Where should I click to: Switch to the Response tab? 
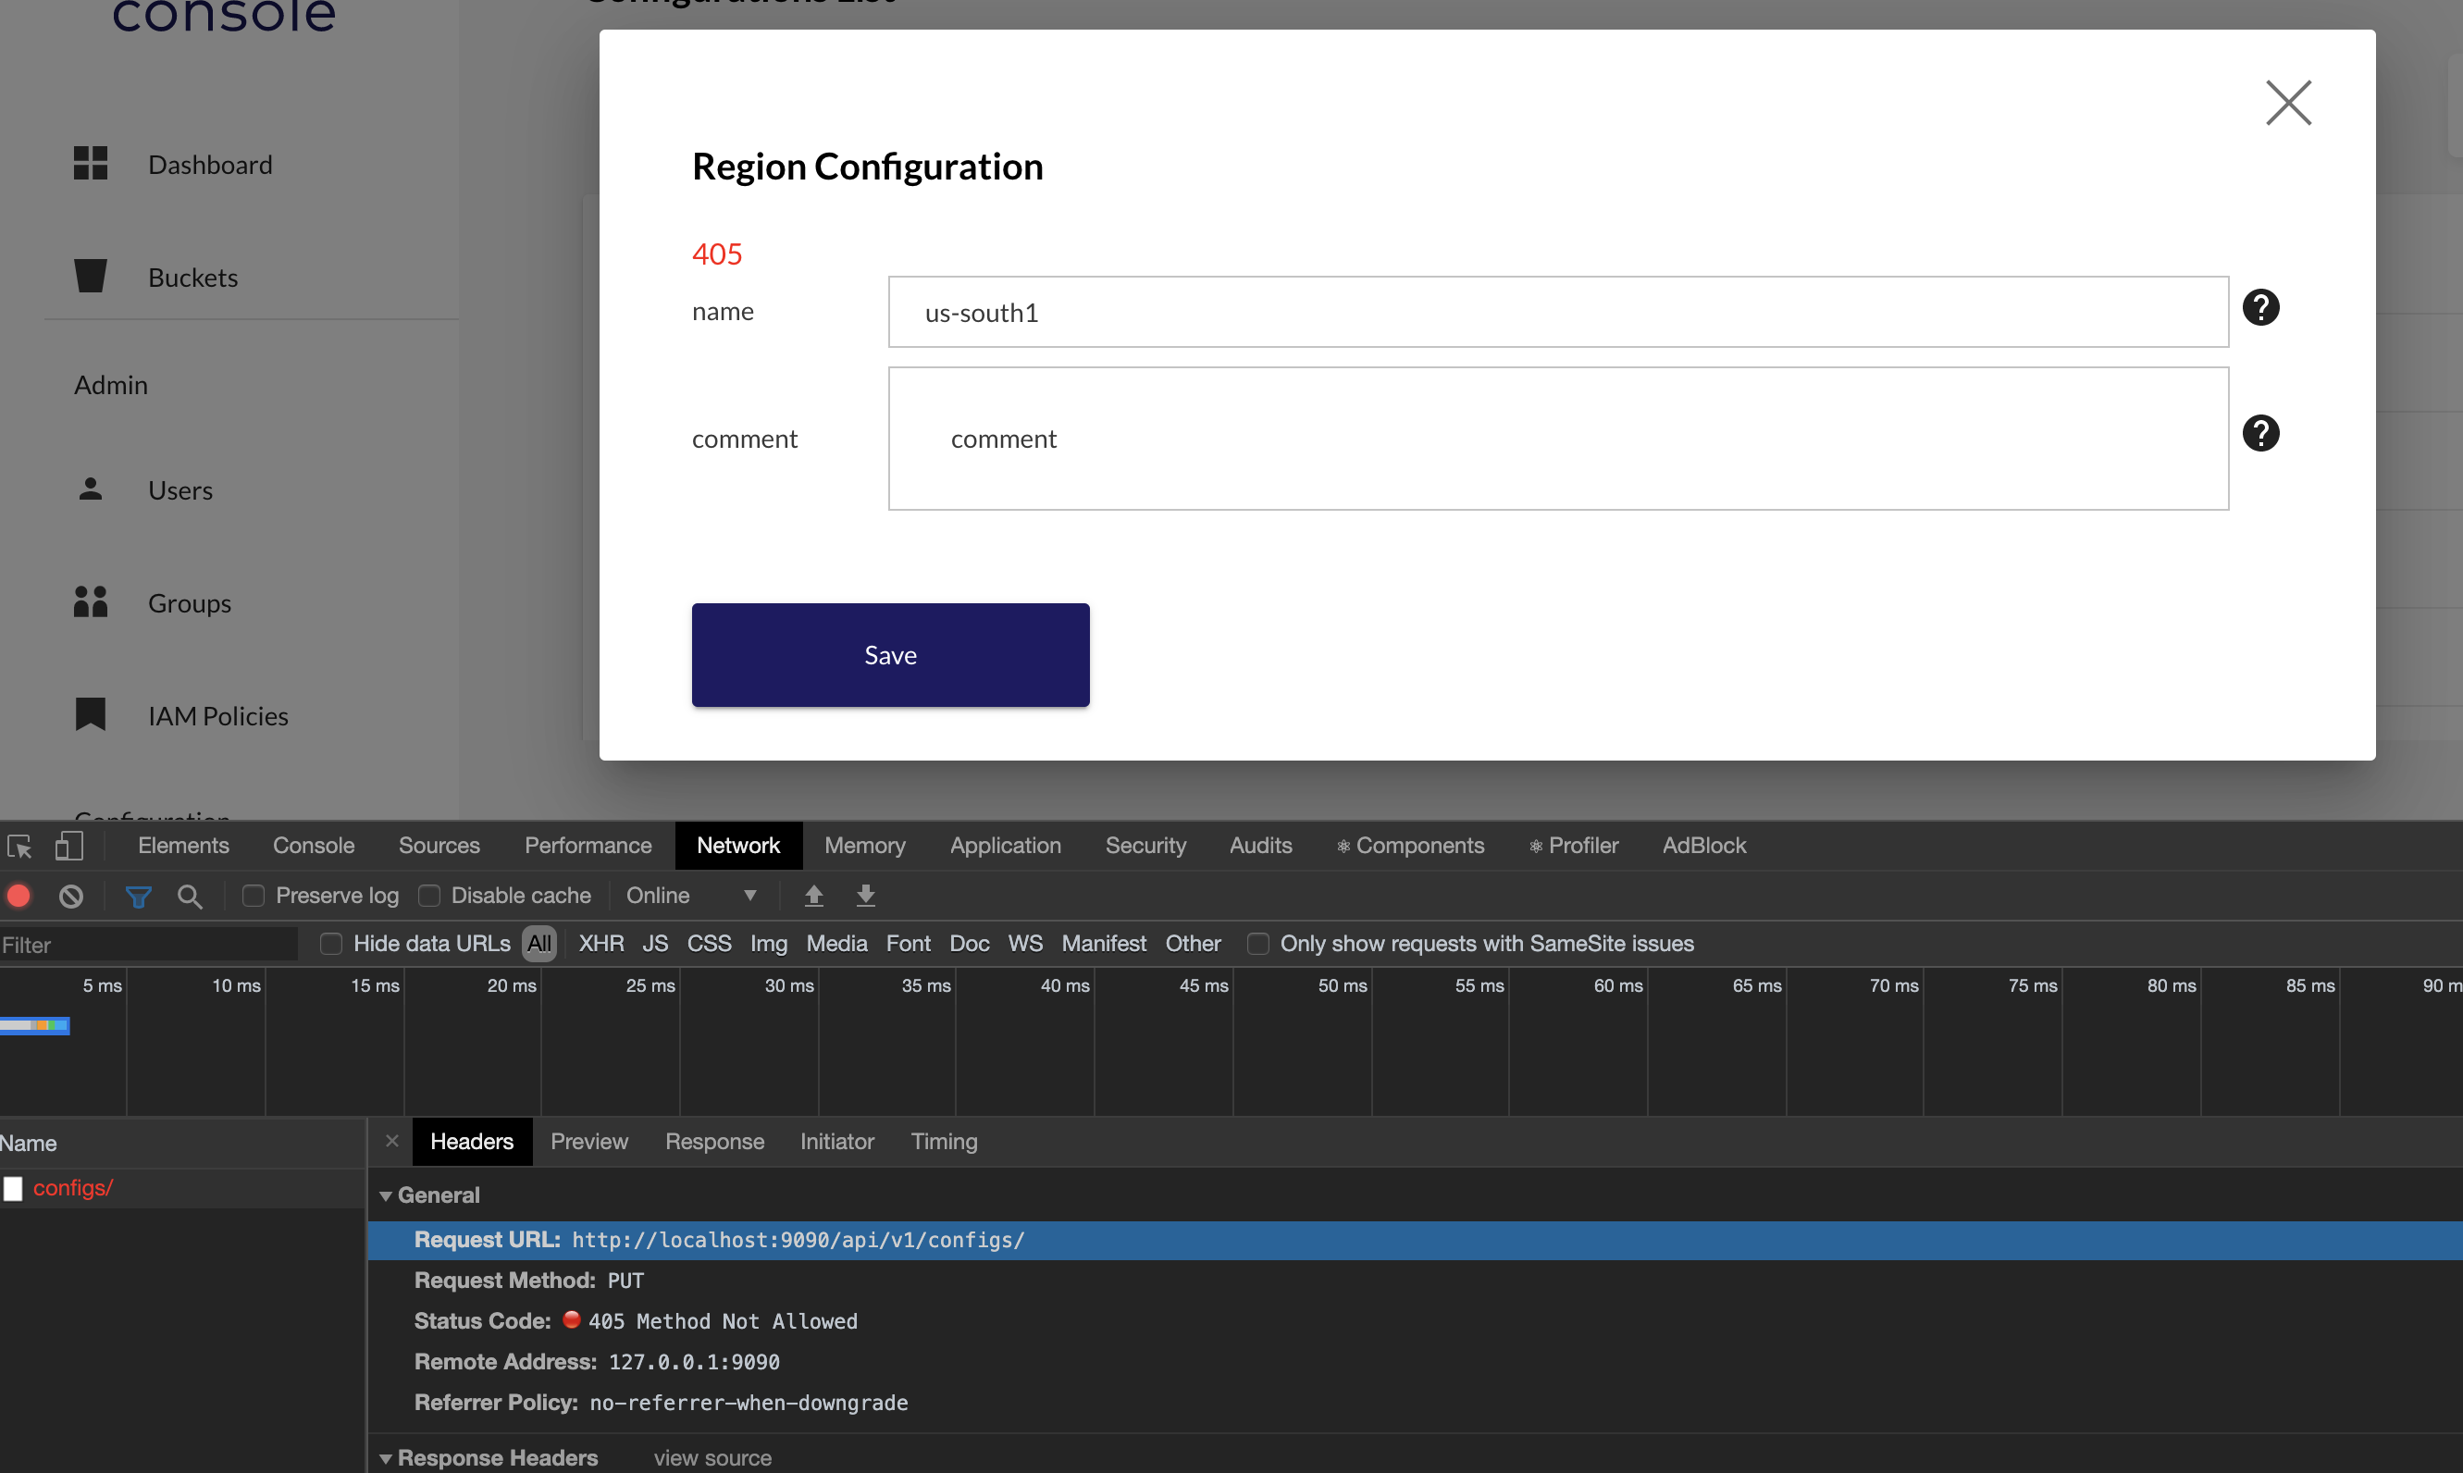click(714, 1143)
